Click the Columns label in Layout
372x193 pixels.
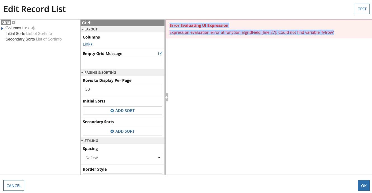coord(91,37)
